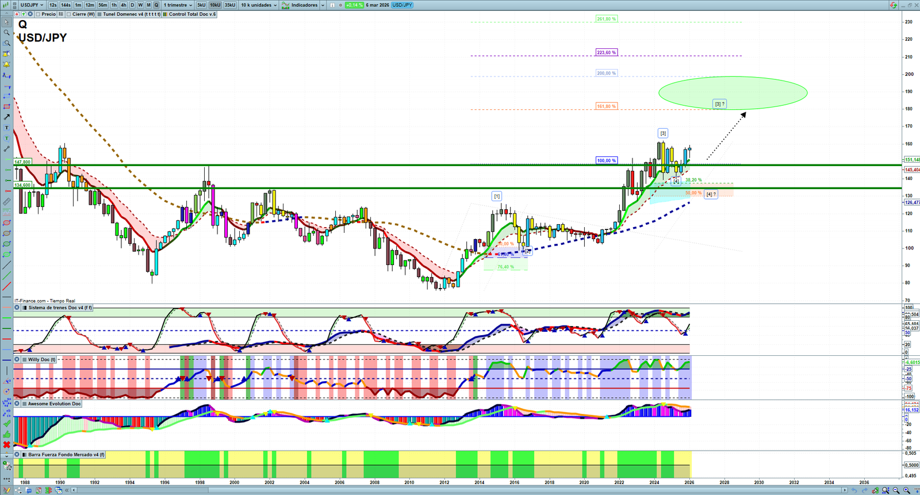Select the 144s timeframe

(66, 5)
